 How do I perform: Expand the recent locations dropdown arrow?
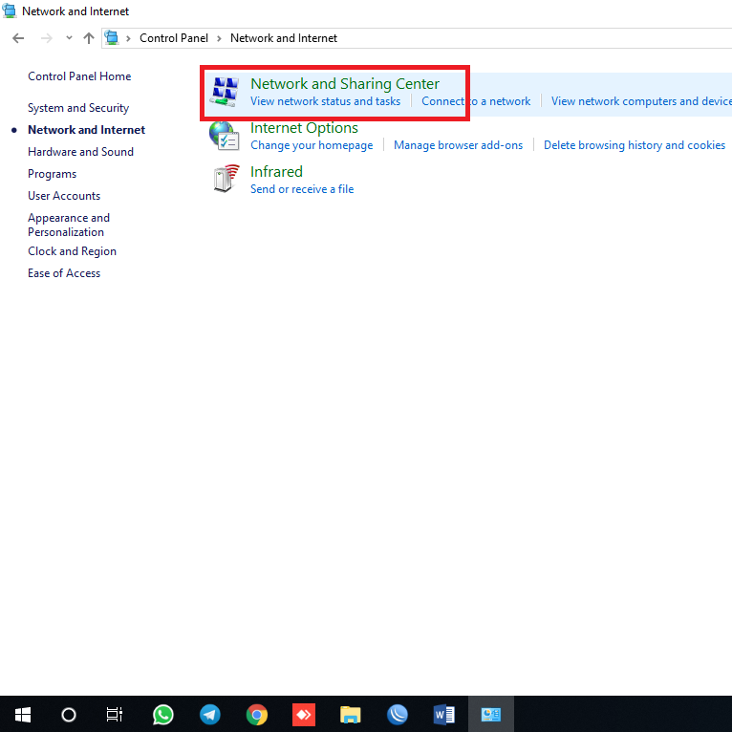(69, 38)
